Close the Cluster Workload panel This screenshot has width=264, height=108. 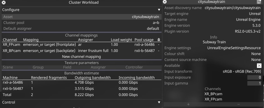[3, 3]
